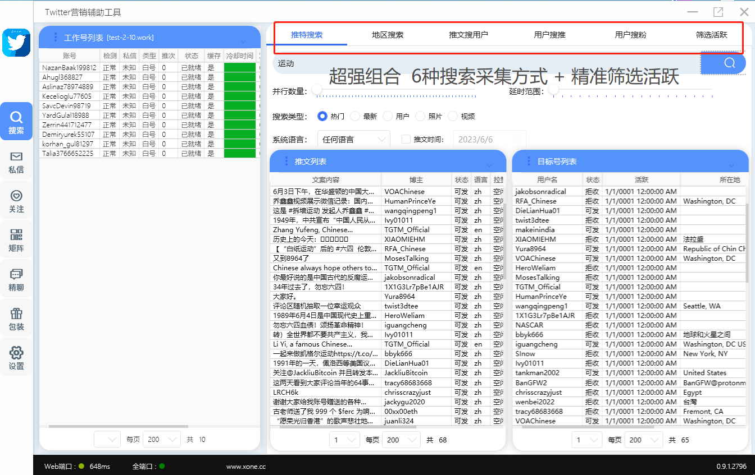Enable the 推文时间 checkbox
Image resolution: width=755 pixels, height=475 pixels.
pos(406,139)
